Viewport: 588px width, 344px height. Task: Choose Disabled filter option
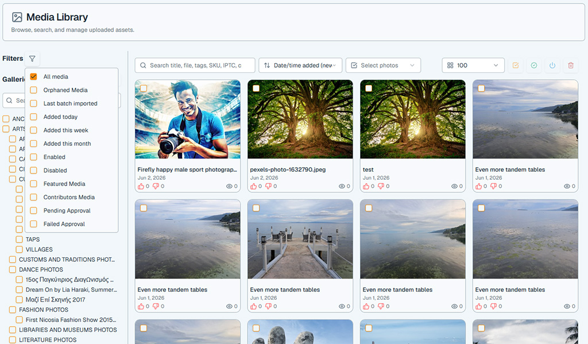tap(55, 171)
